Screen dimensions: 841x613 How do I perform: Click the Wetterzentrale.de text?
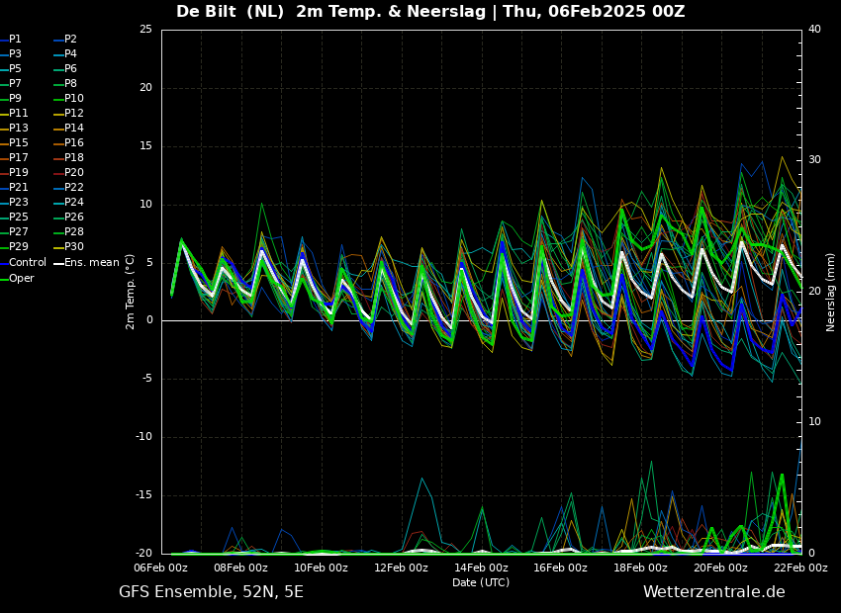[x=714, y=592]
